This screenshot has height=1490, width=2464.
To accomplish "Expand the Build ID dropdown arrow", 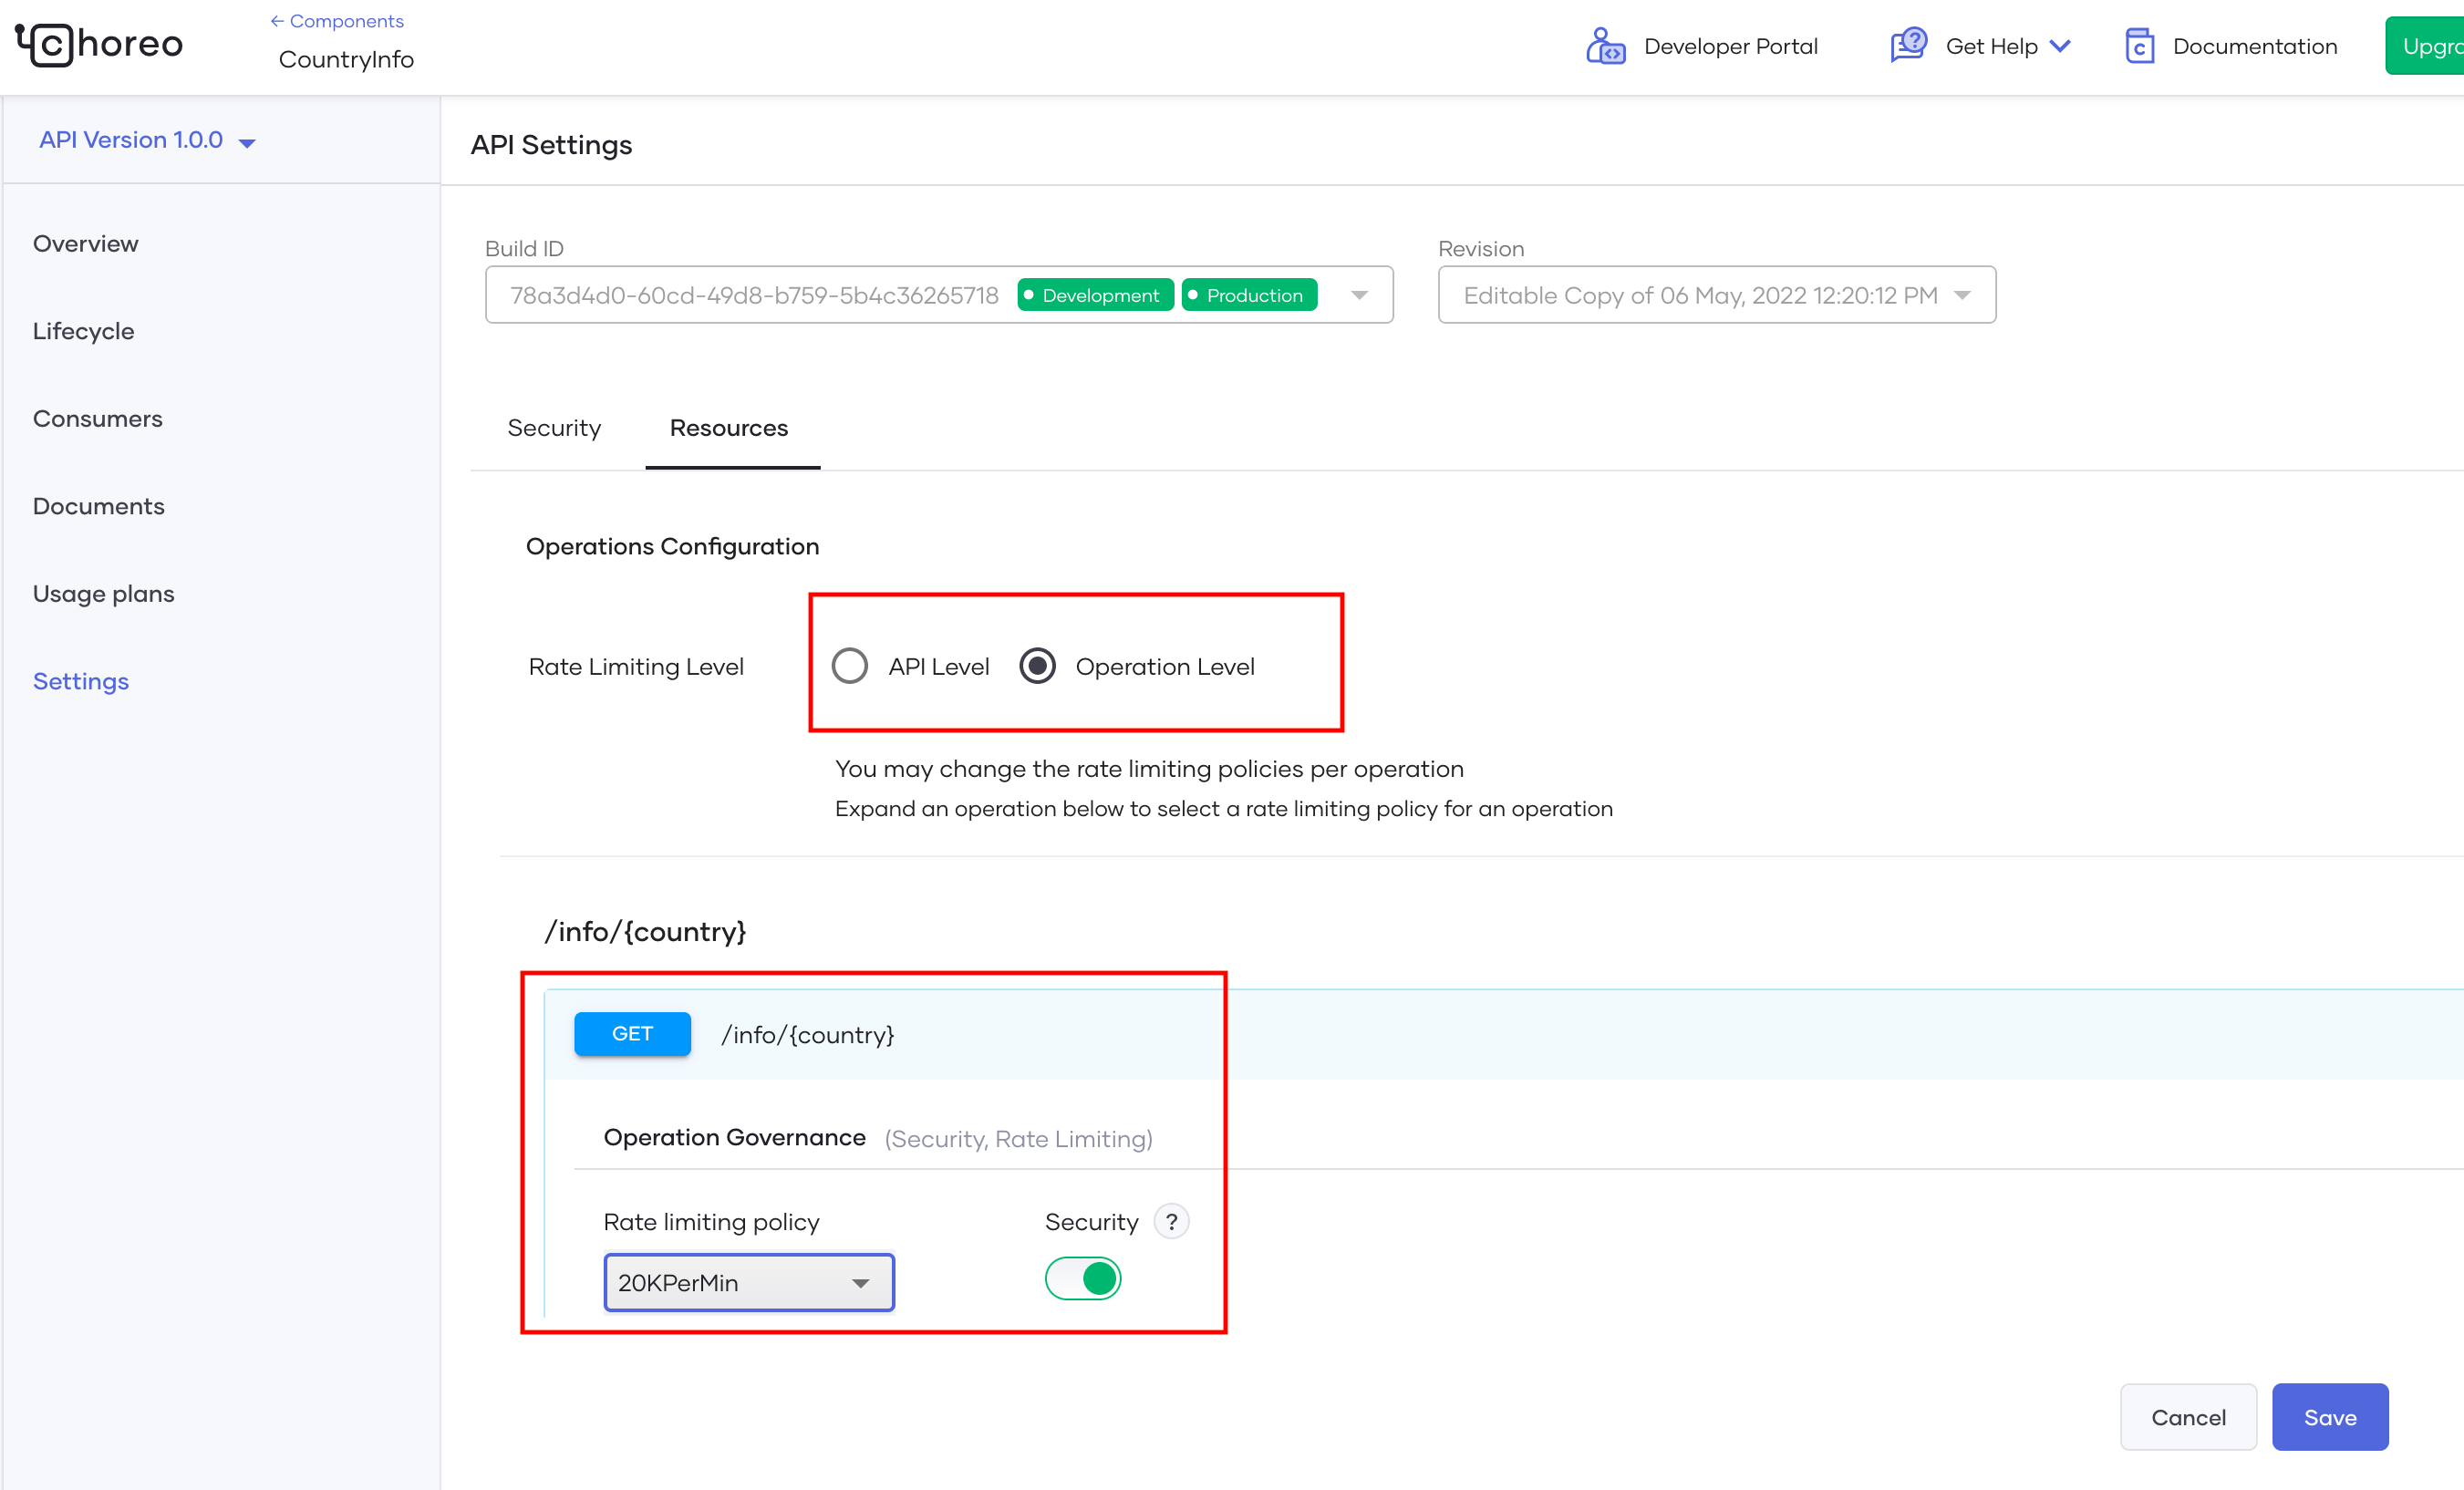I will point(1358,295).
